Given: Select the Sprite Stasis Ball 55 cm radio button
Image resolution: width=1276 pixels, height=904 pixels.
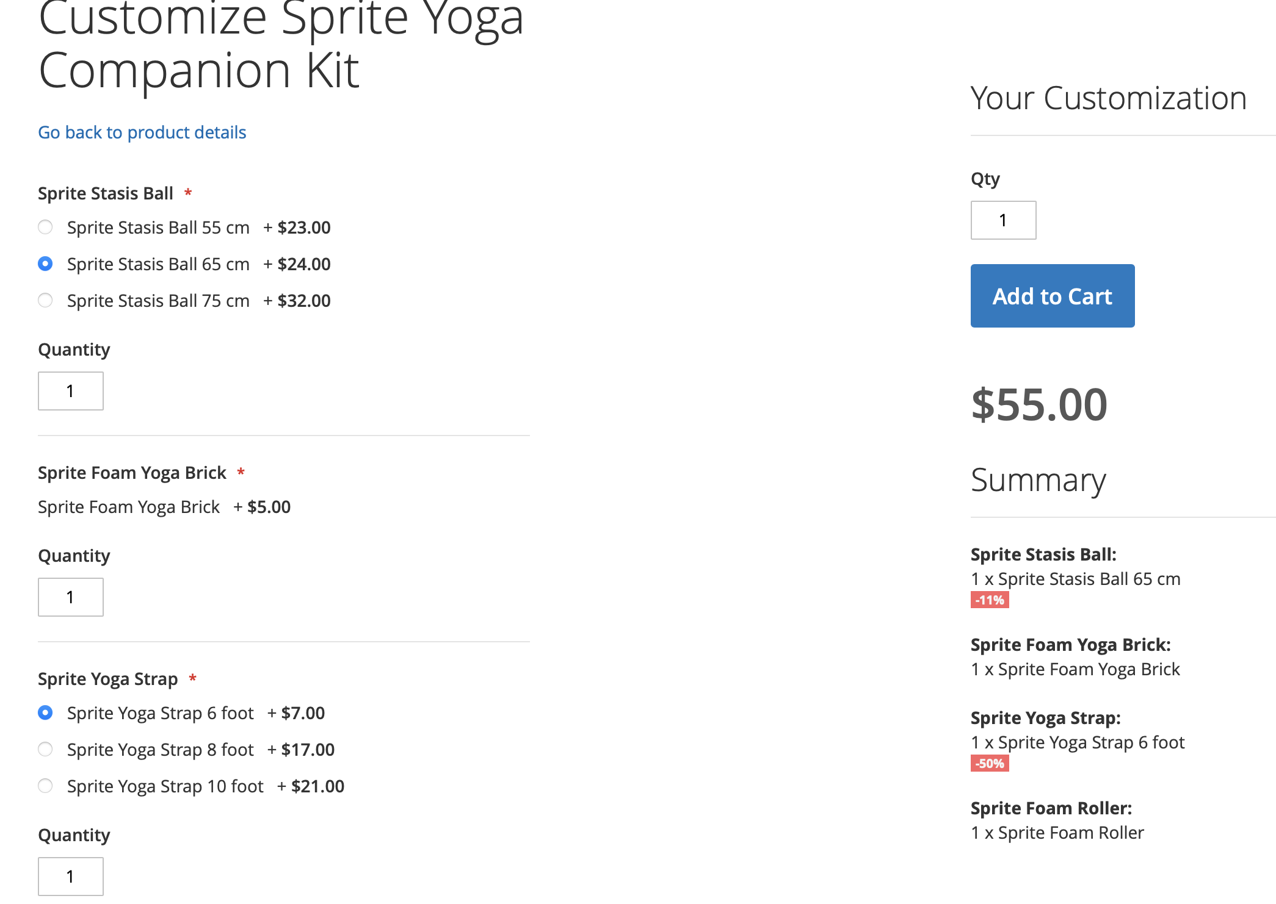Looking at the screenshot, I should pos(45,228).
